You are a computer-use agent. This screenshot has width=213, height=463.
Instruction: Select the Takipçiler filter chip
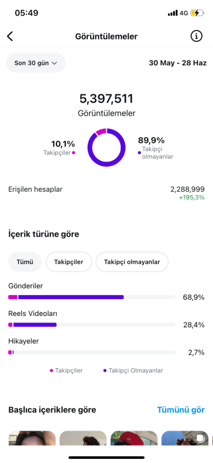click(x=69, y=262)
